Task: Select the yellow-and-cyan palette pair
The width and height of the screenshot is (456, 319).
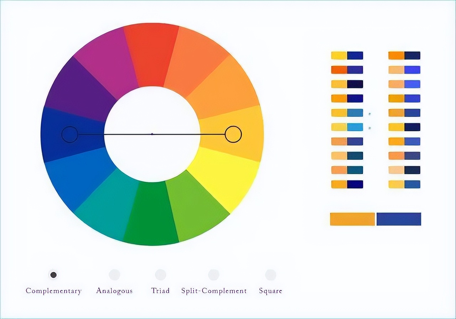Action: pyautogui.click(x=347, y=127)
